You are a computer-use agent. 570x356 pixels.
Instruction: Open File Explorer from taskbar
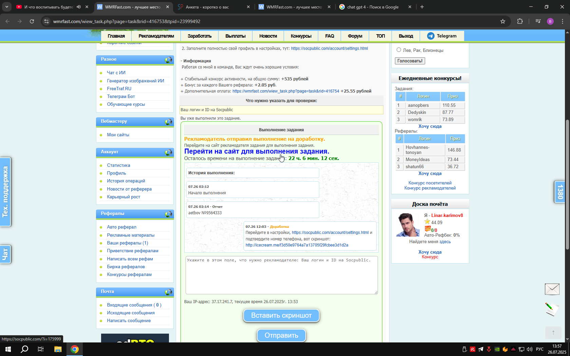(58, 349)
